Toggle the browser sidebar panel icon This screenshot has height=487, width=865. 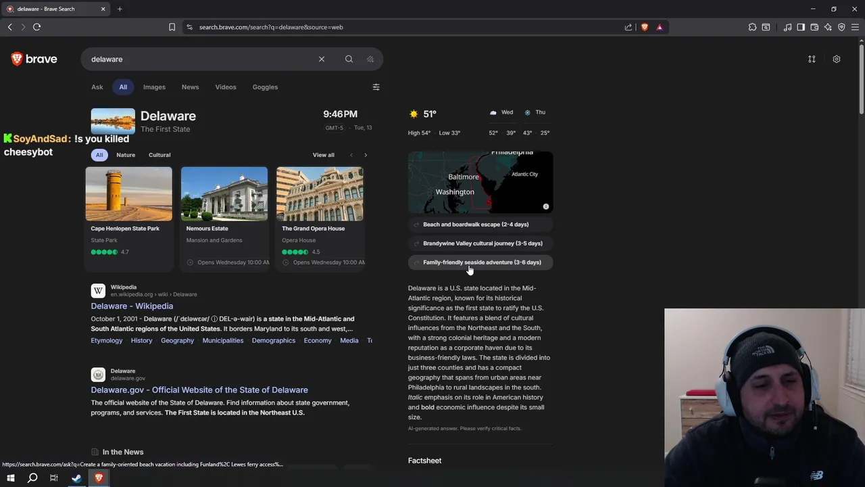801,27
